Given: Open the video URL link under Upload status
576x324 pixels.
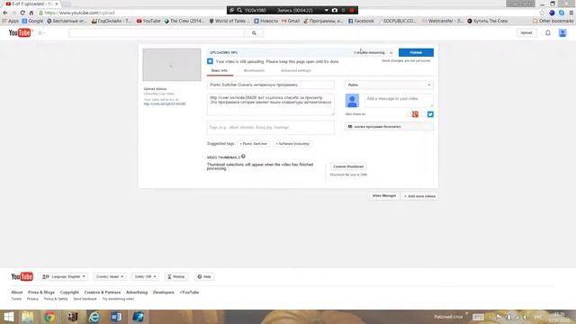Looking at the screenshot, I should (165, 104).
